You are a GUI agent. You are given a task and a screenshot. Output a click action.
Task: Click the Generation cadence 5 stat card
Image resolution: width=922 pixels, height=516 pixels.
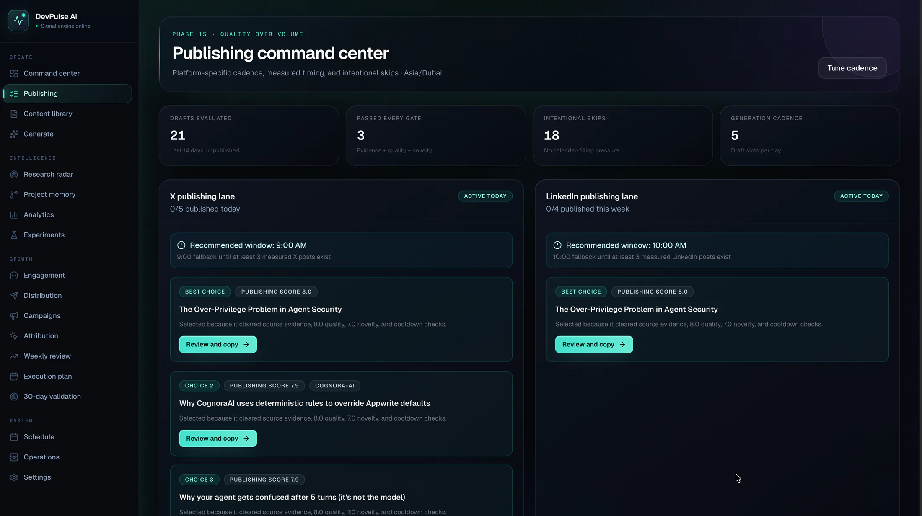pos(810,136)
